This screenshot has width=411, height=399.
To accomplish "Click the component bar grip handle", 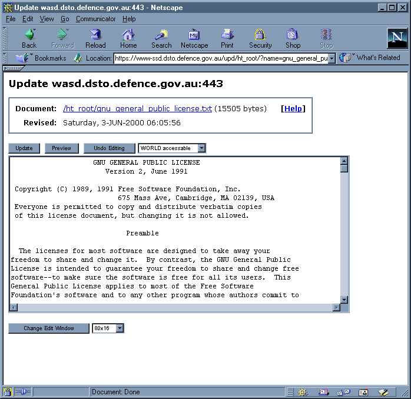I will point(290,392).
